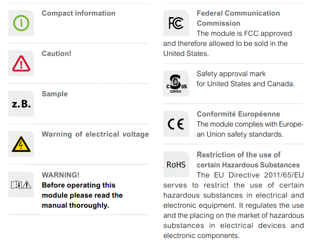
Task: Click the CE conformity mark
Action: [176, 125]
